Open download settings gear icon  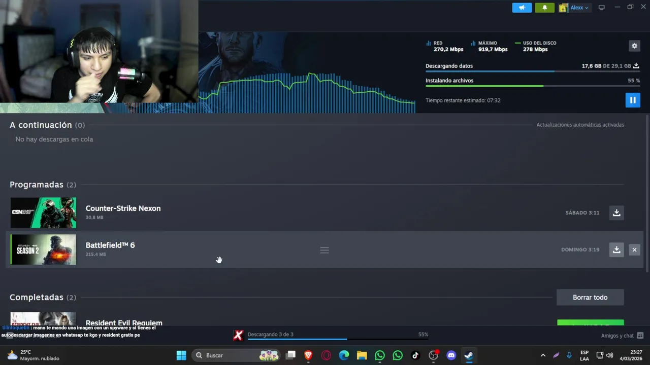[x=634, y=46]
